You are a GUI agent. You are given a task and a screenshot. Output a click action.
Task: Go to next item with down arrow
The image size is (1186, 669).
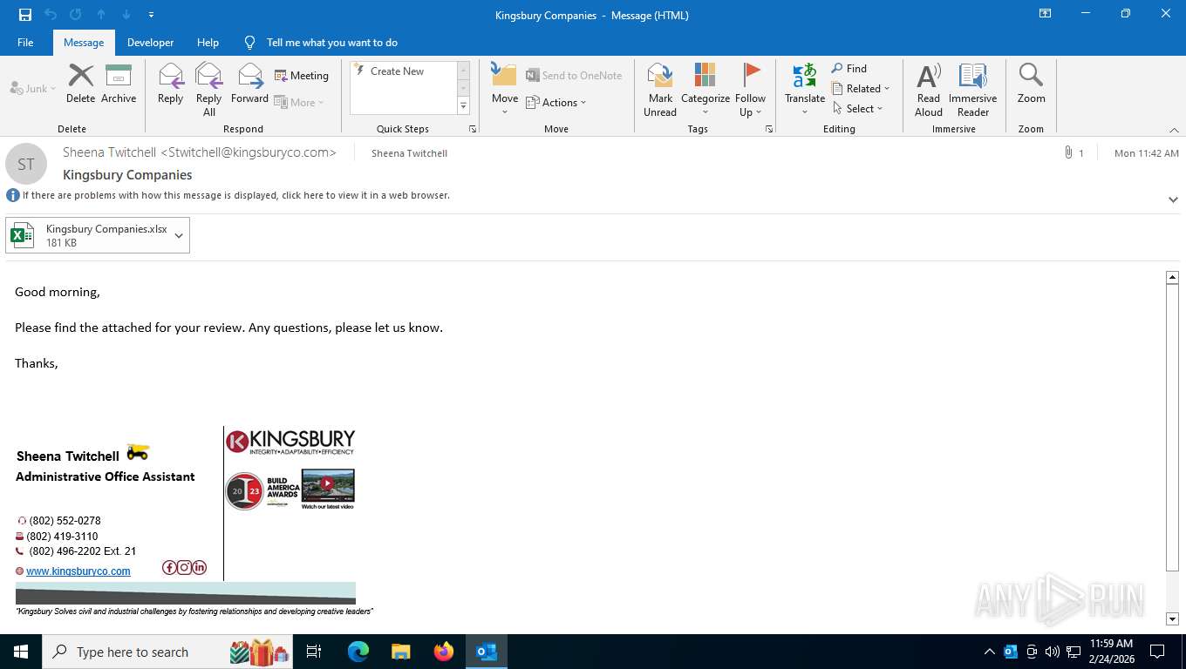click(126, 15)
